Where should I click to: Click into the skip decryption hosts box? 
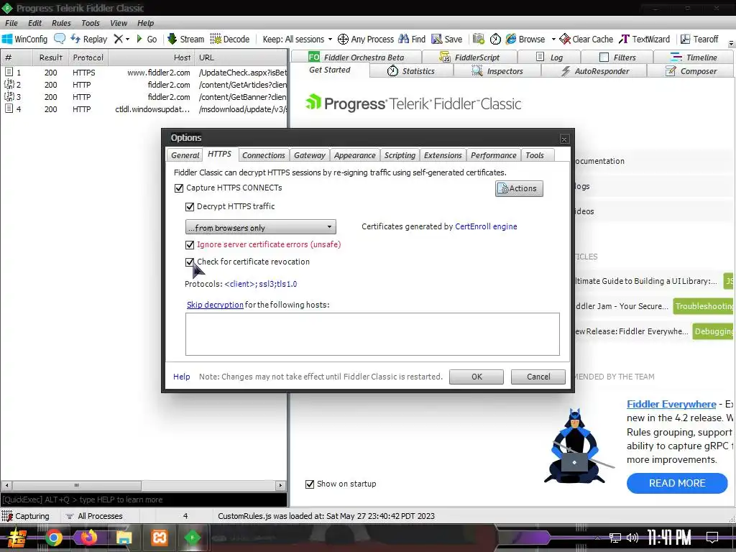(x=372, y=334)
